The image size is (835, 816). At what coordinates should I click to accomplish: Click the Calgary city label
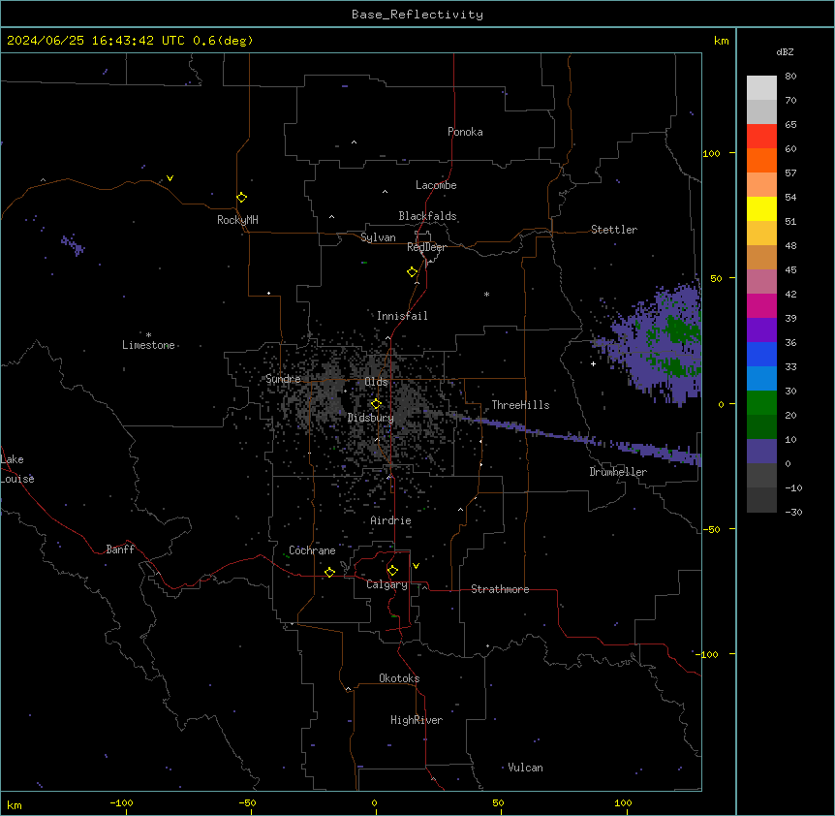coord(387,584)
